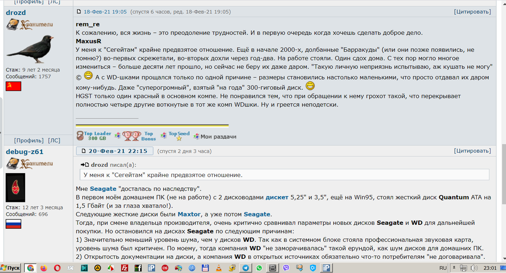506x273 pixels.
Task: Open the Пуск start menu
Action: click(11, 268)
